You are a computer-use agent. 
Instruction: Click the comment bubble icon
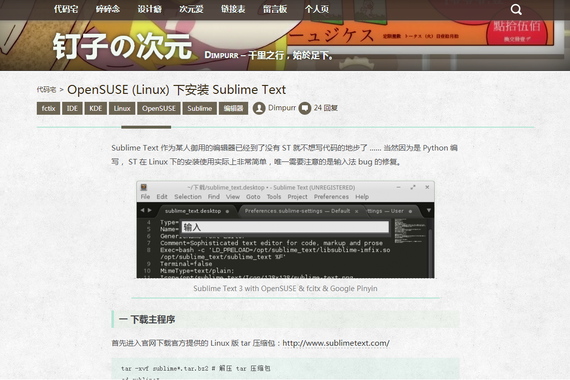pyautogui.click(x=305, y=108)
